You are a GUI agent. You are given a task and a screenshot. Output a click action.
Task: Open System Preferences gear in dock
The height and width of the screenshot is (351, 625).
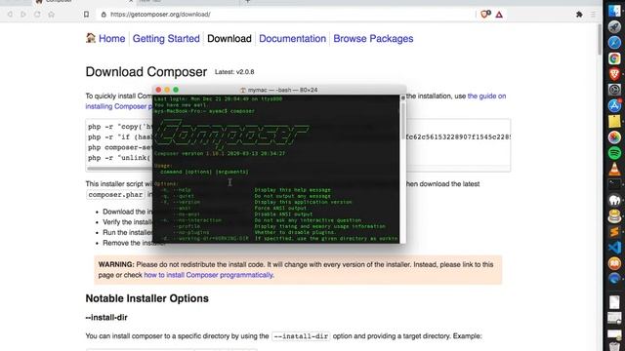[614, 90]
